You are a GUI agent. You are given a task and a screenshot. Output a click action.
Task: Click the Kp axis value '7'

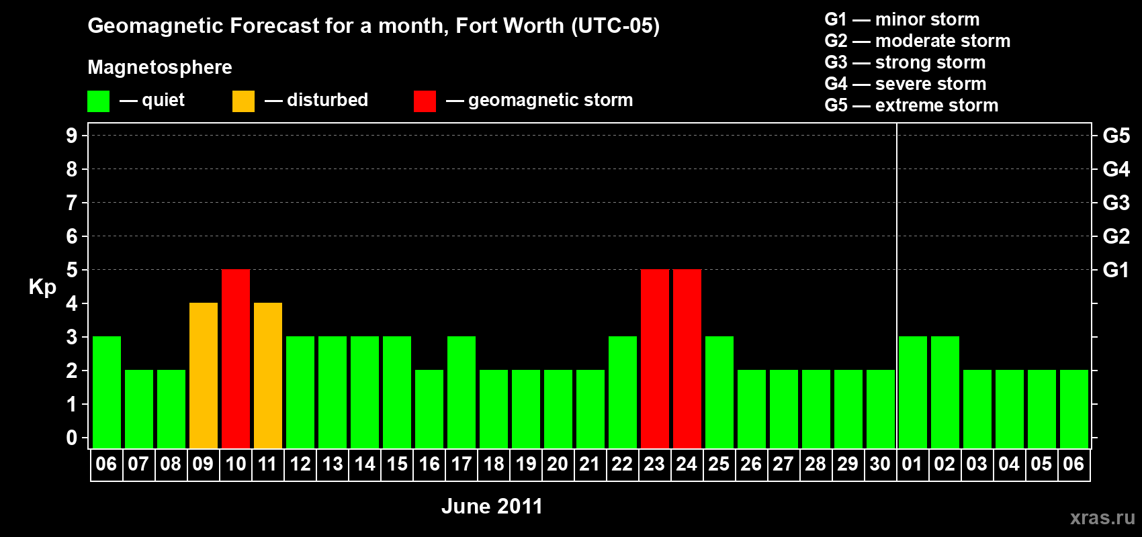pyautogui.click(x=72, y=203)
